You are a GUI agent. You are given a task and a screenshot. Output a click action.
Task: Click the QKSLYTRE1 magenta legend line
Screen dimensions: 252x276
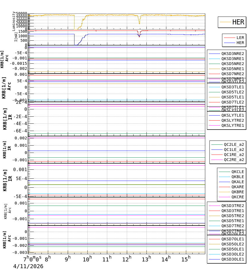coord(214,126)
